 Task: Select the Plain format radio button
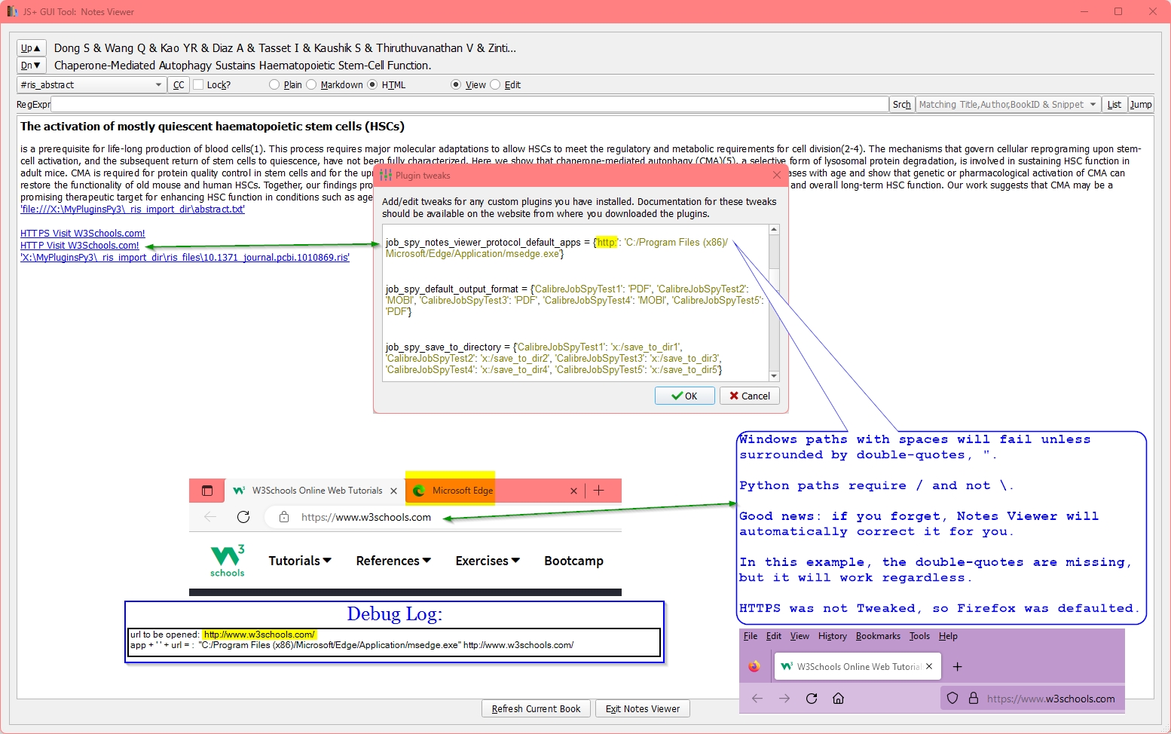pyautogui.click(x=274, y=84)
